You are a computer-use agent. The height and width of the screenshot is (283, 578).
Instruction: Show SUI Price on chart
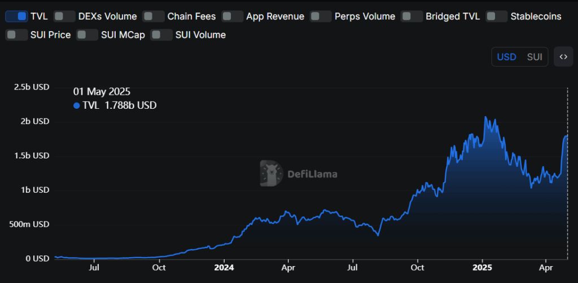pyautogui.click(x=16, y=35)
